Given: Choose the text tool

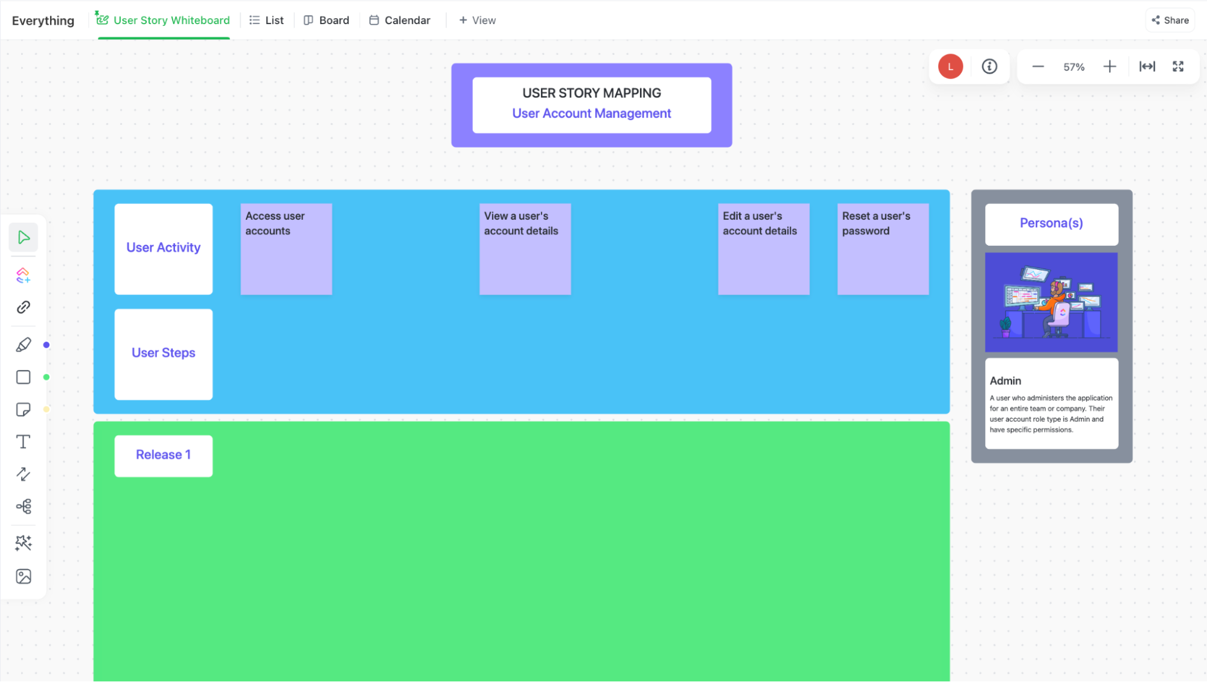Looking at the screenshot, I should 24,442.
